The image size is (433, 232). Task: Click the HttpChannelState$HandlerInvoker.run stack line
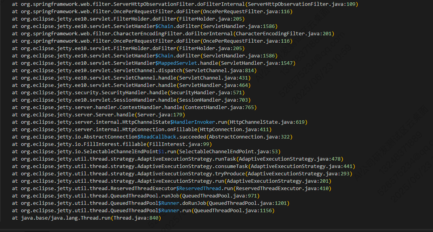[159, 122]
